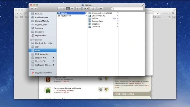This screenshot has height=107, width=190.
Task: Eject the SD_2 32GB card
Action: pos(53,62)
